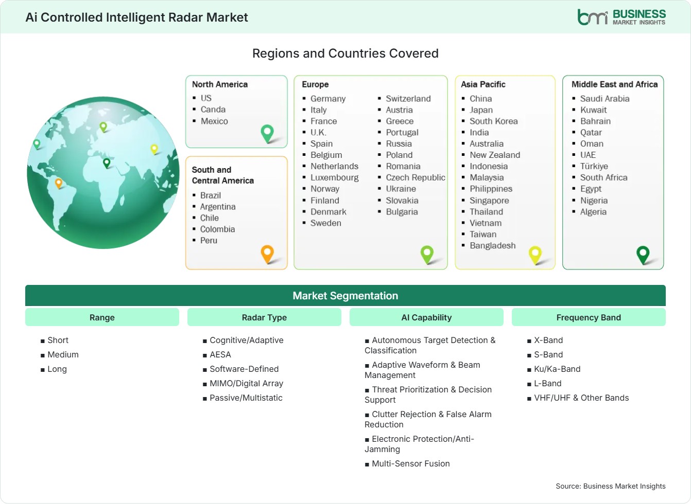Viewport: 691px width, 504px height.
Task: Click the Market Segmentation banner
Action: (x=346, y=296)
